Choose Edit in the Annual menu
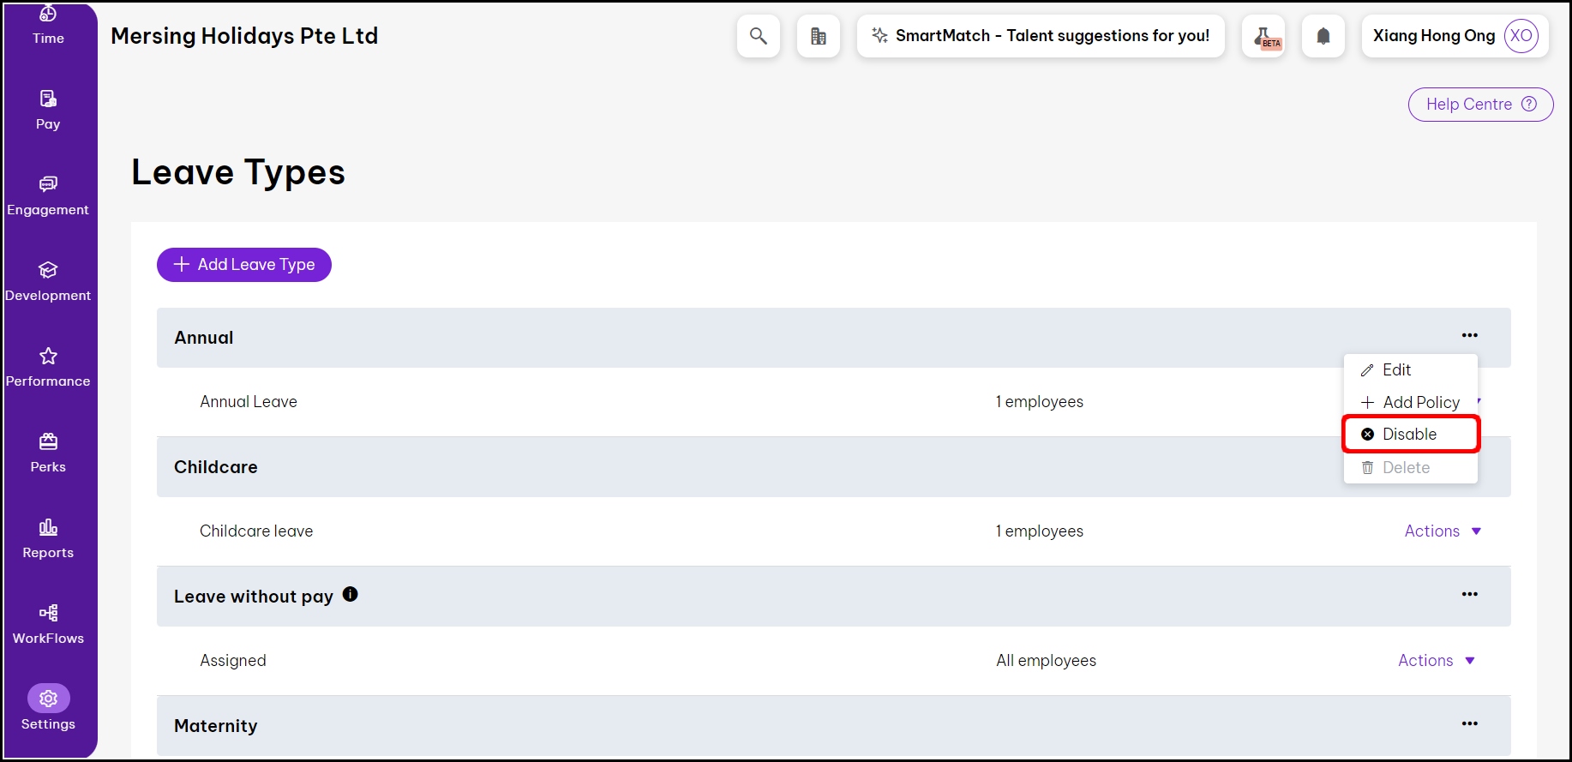 tap(1396, 370)
